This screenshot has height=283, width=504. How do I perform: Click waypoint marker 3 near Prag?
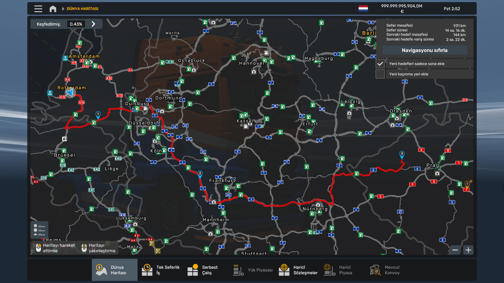click(x=402, y=154)
